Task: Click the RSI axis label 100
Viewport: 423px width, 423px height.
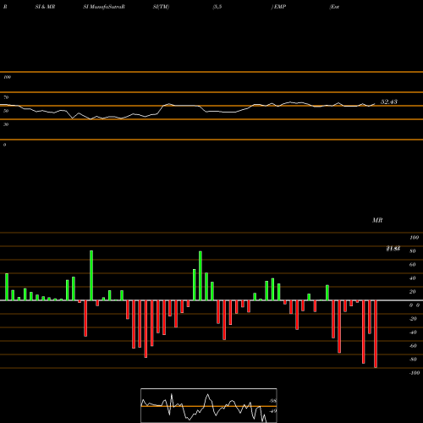Action: [x=7, y=77]
